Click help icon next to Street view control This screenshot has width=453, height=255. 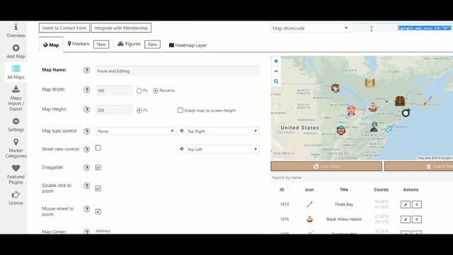[x=86, y=149]
